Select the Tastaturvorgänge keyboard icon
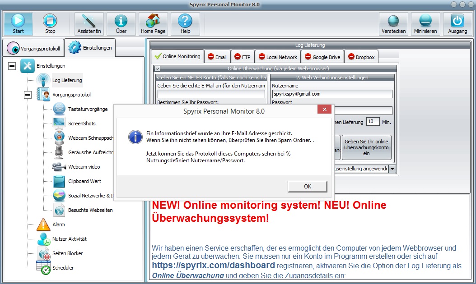 (x=59, y=109)
